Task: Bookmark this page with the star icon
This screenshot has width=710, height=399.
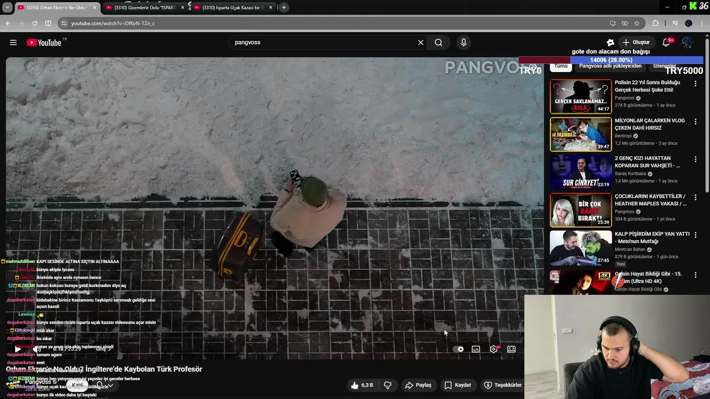Action: pyautogui.click(x=637, y=23)
